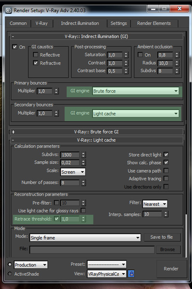Open the View dropdown showing VRayPhysicalCa
This screenshot has height=289, width=192.
coord(107,274)
